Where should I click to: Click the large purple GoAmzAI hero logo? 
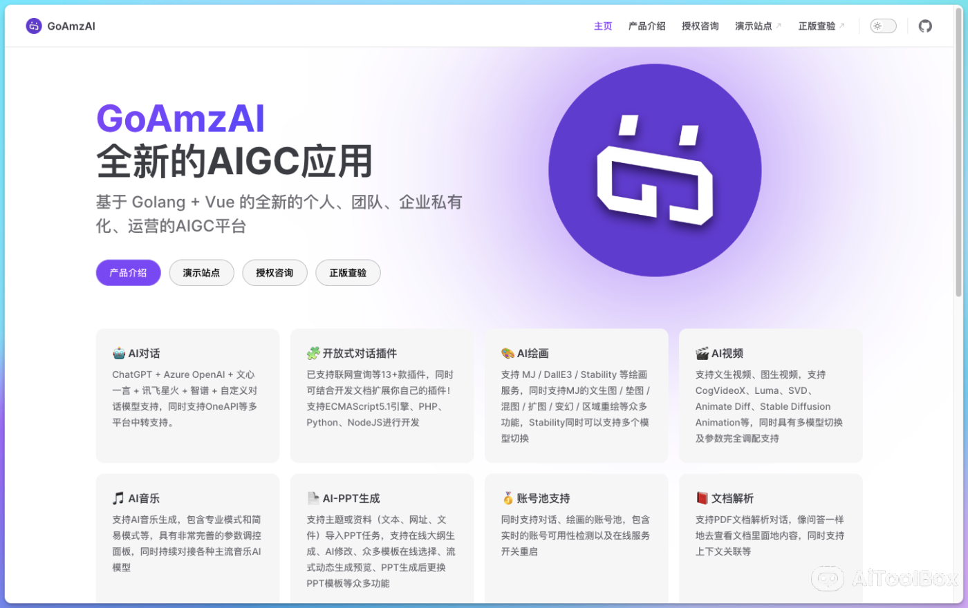(x=655, y=171)
